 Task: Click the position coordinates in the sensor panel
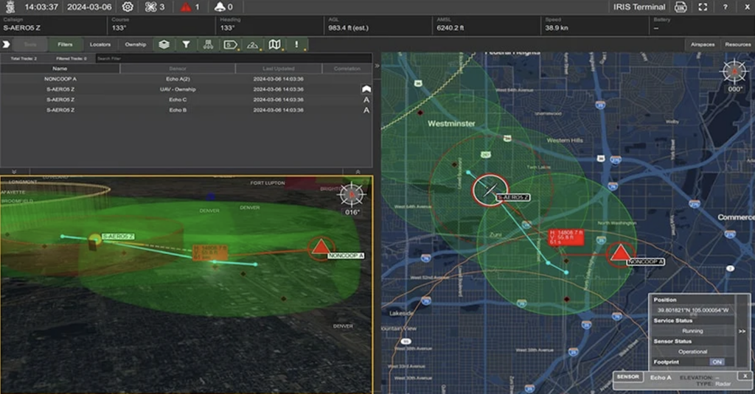click(693, 310)
